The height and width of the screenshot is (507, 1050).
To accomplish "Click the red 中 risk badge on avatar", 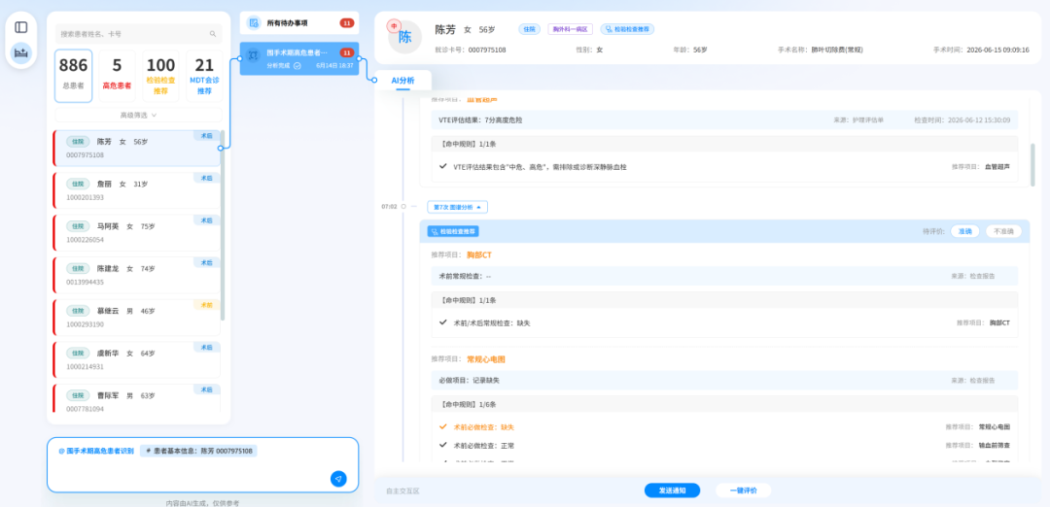I will (394, 25).
